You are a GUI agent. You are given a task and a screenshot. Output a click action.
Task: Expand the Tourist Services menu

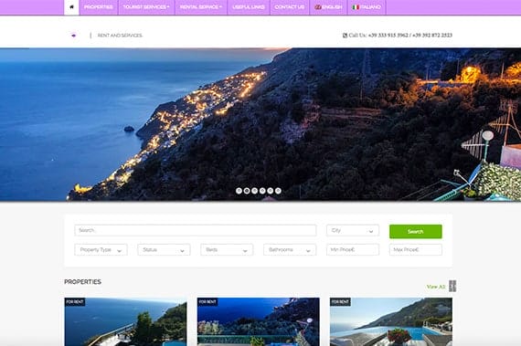click(146, 7)
